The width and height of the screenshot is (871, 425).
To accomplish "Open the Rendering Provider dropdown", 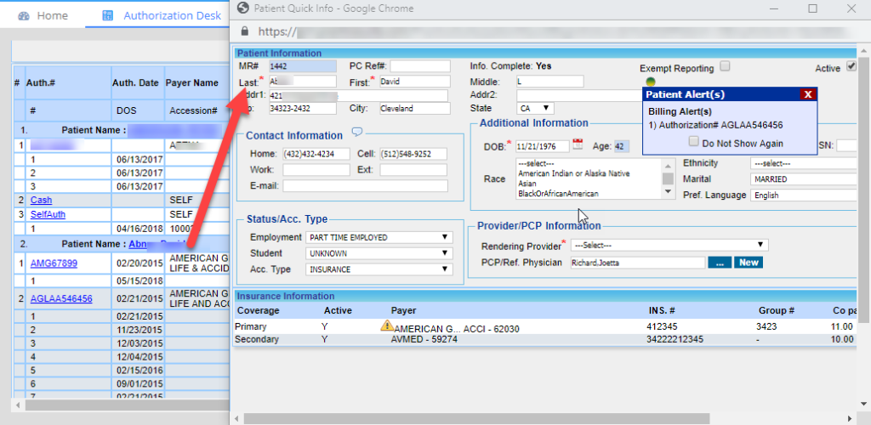I will click(669, 246).
